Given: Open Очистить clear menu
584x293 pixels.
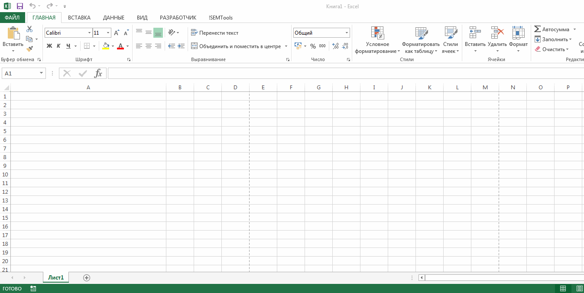Looking at the screenshot, I should (x=552, y=49).
